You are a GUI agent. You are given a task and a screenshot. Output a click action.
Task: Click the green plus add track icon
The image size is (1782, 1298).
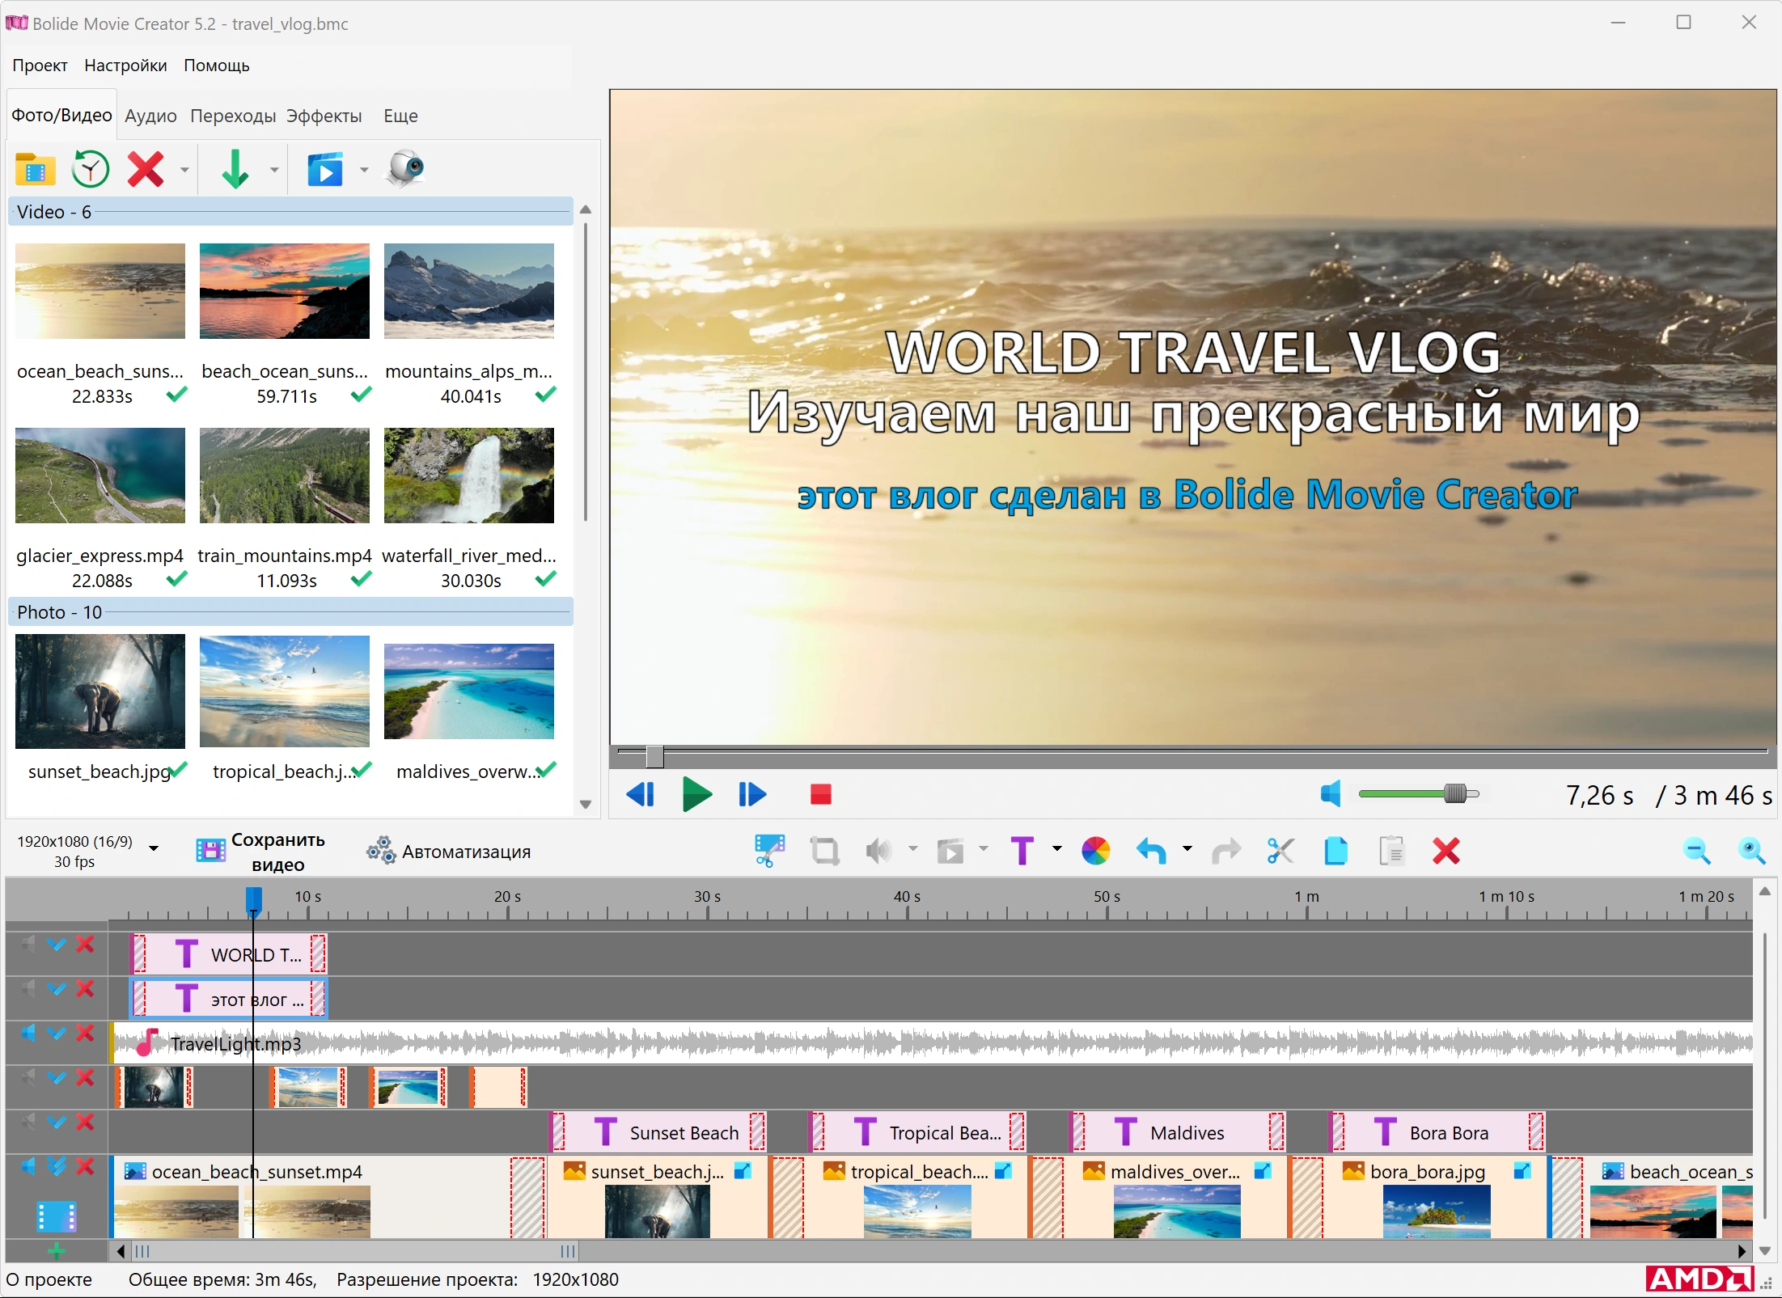[56, 1252]
